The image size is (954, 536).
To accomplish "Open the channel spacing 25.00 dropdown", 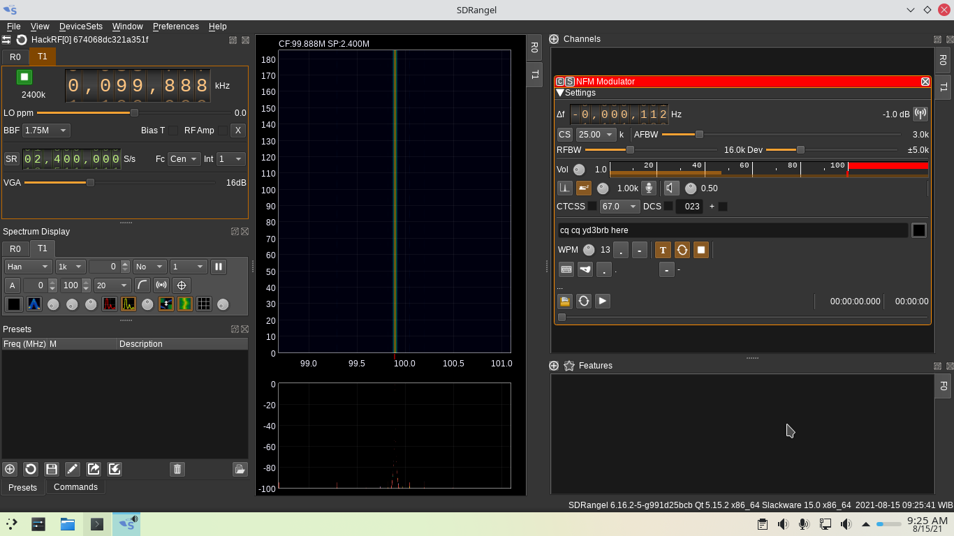I will tap(596, 135).
